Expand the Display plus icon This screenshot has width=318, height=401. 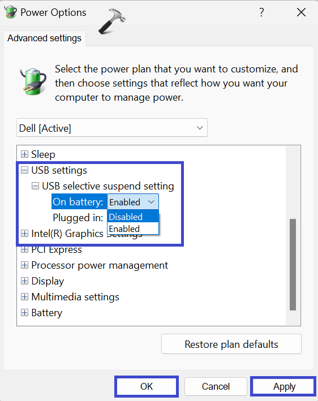click(24, 281)
